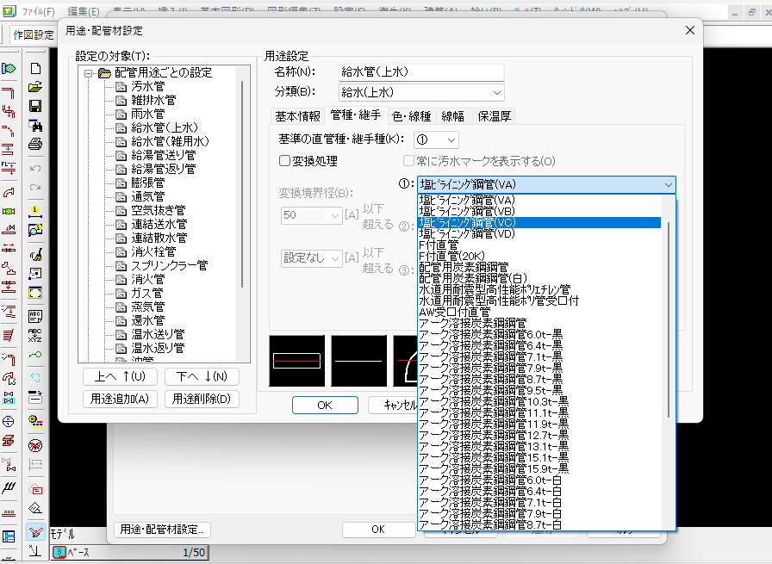
Task: Switch to the 保温厚 tab
Action: (x=495, y=115)
